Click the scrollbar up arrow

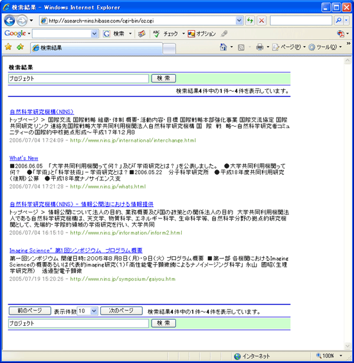pos(348,61)
